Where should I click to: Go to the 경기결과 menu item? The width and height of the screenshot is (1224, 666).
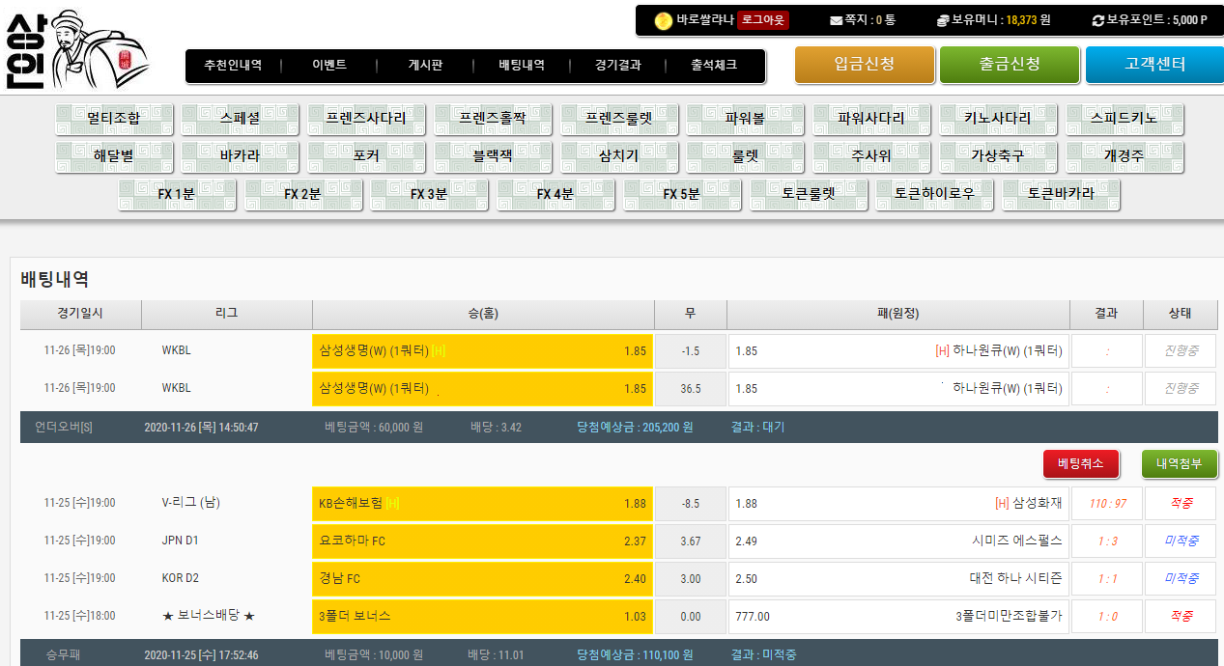coord(617,66)
